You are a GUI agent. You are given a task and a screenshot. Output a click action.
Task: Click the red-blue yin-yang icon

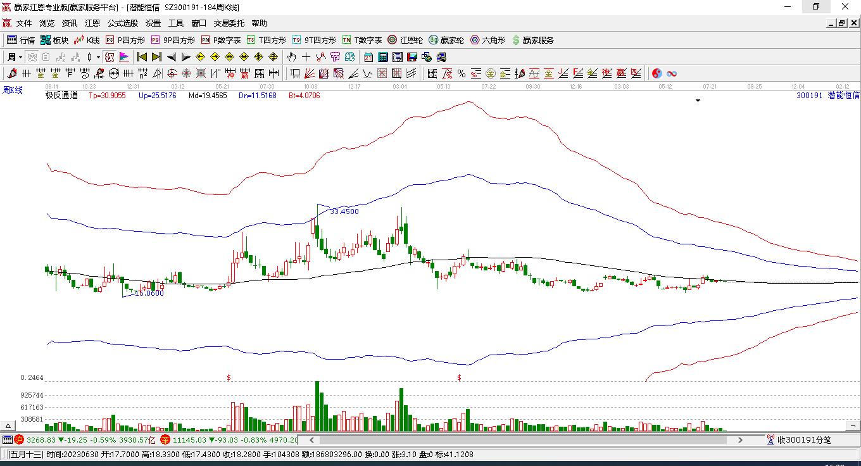tap(657, 73)
